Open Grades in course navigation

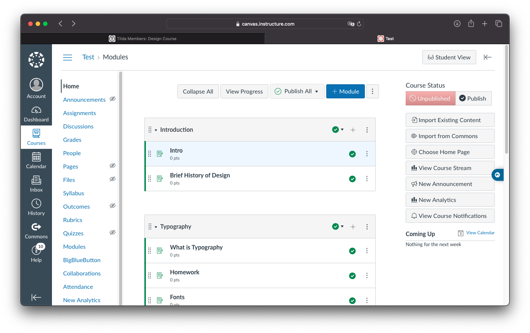click(x=72, y=140)
